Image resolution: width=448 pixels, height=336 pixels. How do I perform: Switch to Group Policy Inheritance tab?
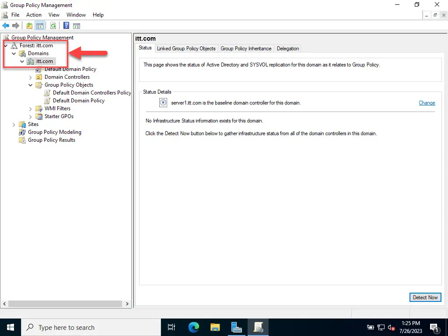pos(246,49)
